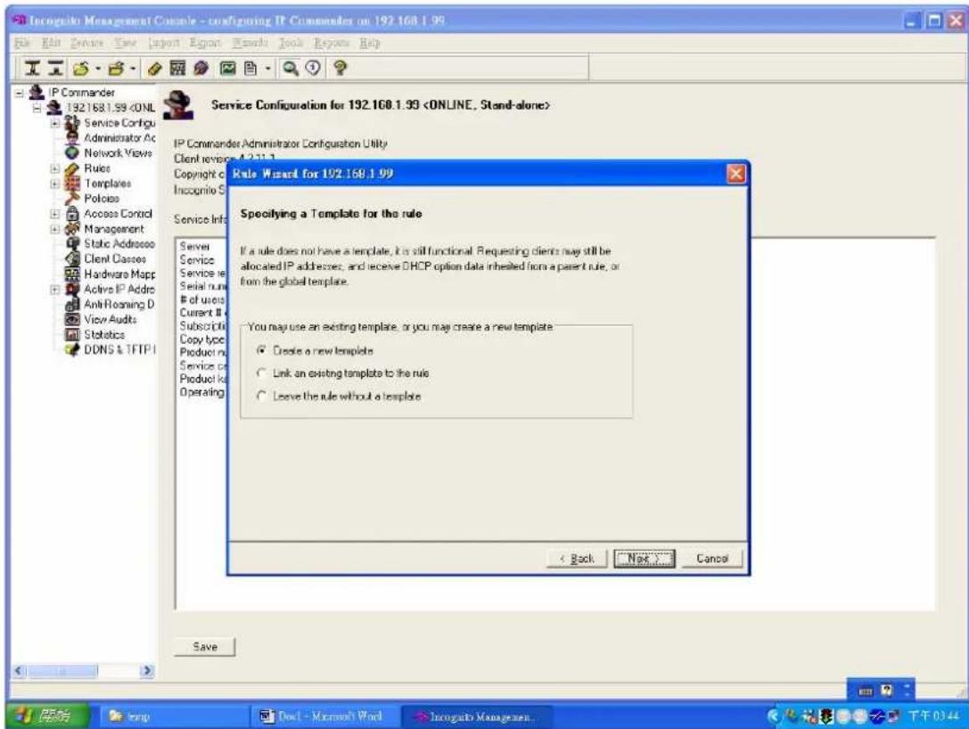Click the yellow question mark help icon
Screen dimensions: 969x729
340,68
